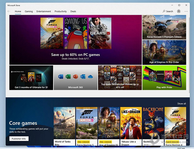Open Yakuza: Like a Dragon game card
The height and width of the screenshot is (149, 194).
pyautogui.click(x=131, y=126)
